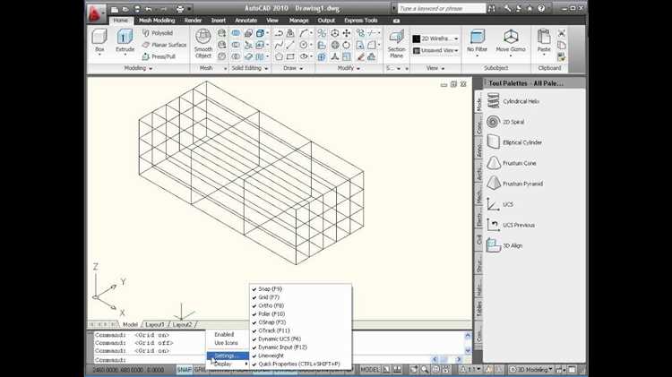Click the Extrude tool
This screenshot has width=672, height=377.
click(x=125, y=41)
